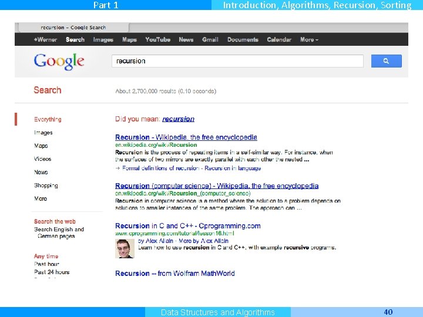Click the red Search heading
The width and height of the screenshot is (423, 317).
click(x=48, y=90)
